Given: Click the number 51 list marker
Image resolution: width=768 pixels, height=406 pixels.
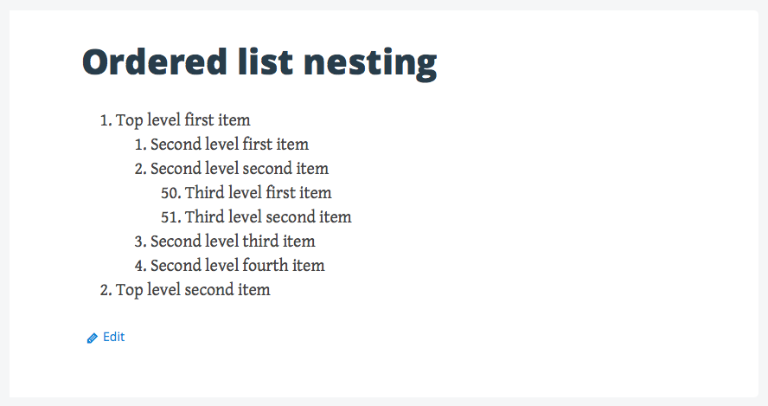Looking at the screenshot, I should pyautogui.click(x=170, y=217).
